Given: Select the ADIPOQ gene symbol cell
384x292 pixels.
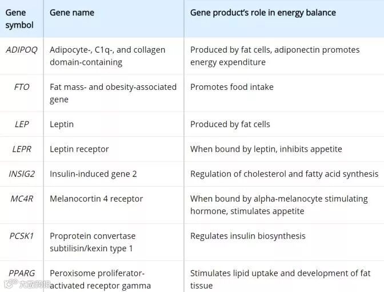Looking at the screenshot, I should 21,50.
